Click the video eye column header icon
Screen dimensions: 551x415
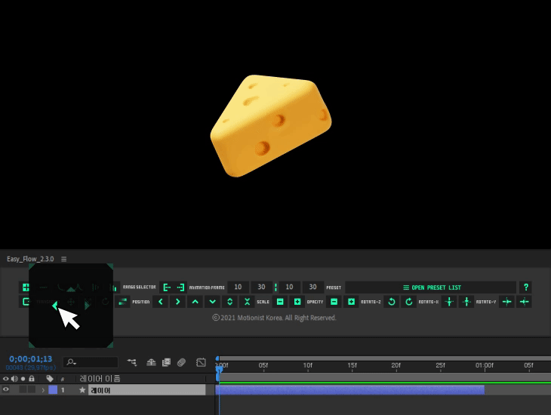click(x=5, y=379)
